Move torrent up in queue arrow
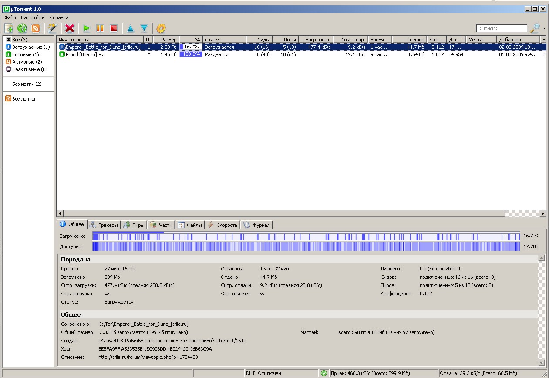The height and width of the screenshot is (378, 549). coord(131,28)
